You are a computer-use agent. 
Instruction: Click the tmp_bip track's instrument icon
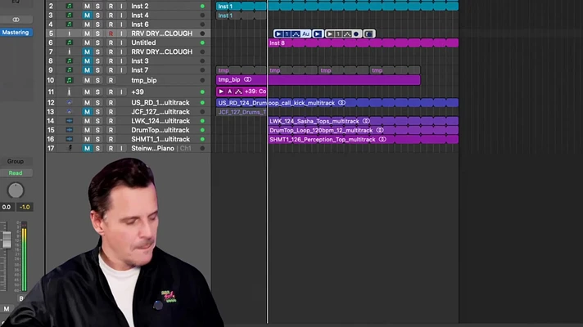click(x=69, y=80)
